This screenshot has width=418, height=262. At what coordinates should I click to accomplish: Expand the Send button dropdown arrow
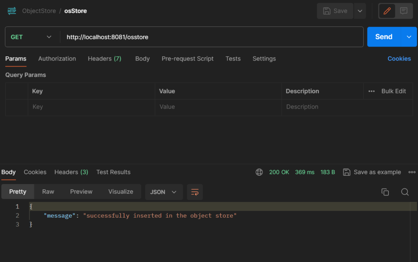click(x=409, y=37)
